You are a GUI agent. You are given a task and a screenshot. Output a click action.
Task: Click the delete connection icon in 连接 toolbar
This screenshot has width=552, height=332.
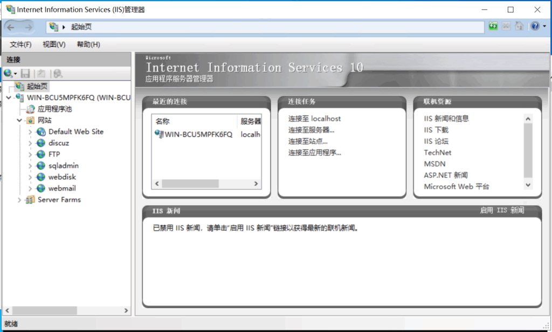pos(58,73)
